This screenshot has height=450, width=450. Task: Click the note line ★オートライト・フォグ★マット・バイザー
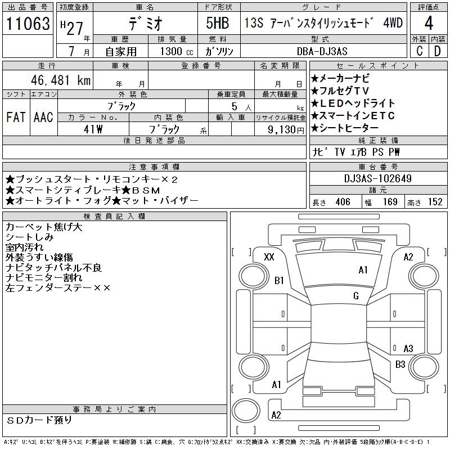102,201
